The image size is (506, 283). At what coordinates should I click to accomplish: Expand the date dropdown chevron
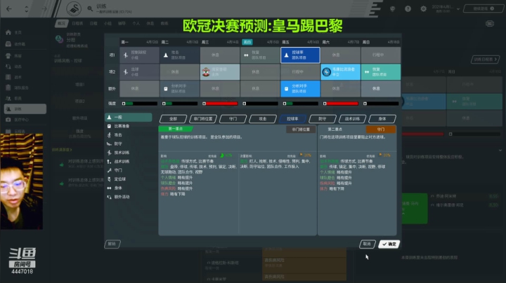458,9
